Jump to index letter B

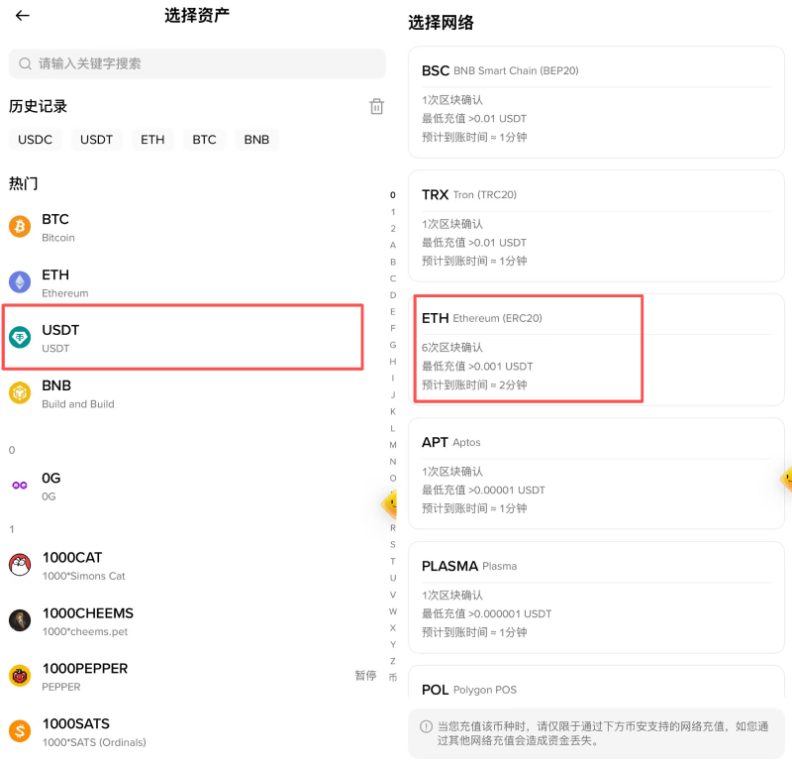(392, 262)
